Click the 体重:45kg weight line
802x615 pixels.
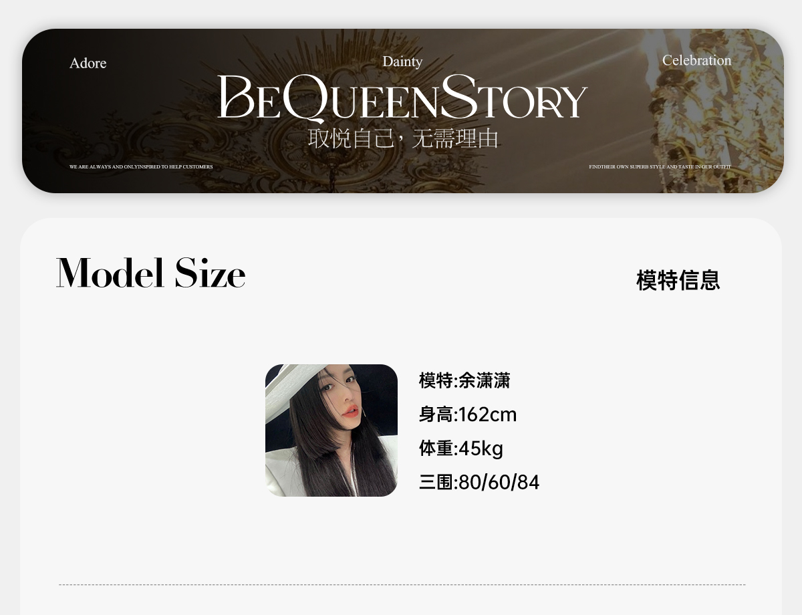click(461, 448)
